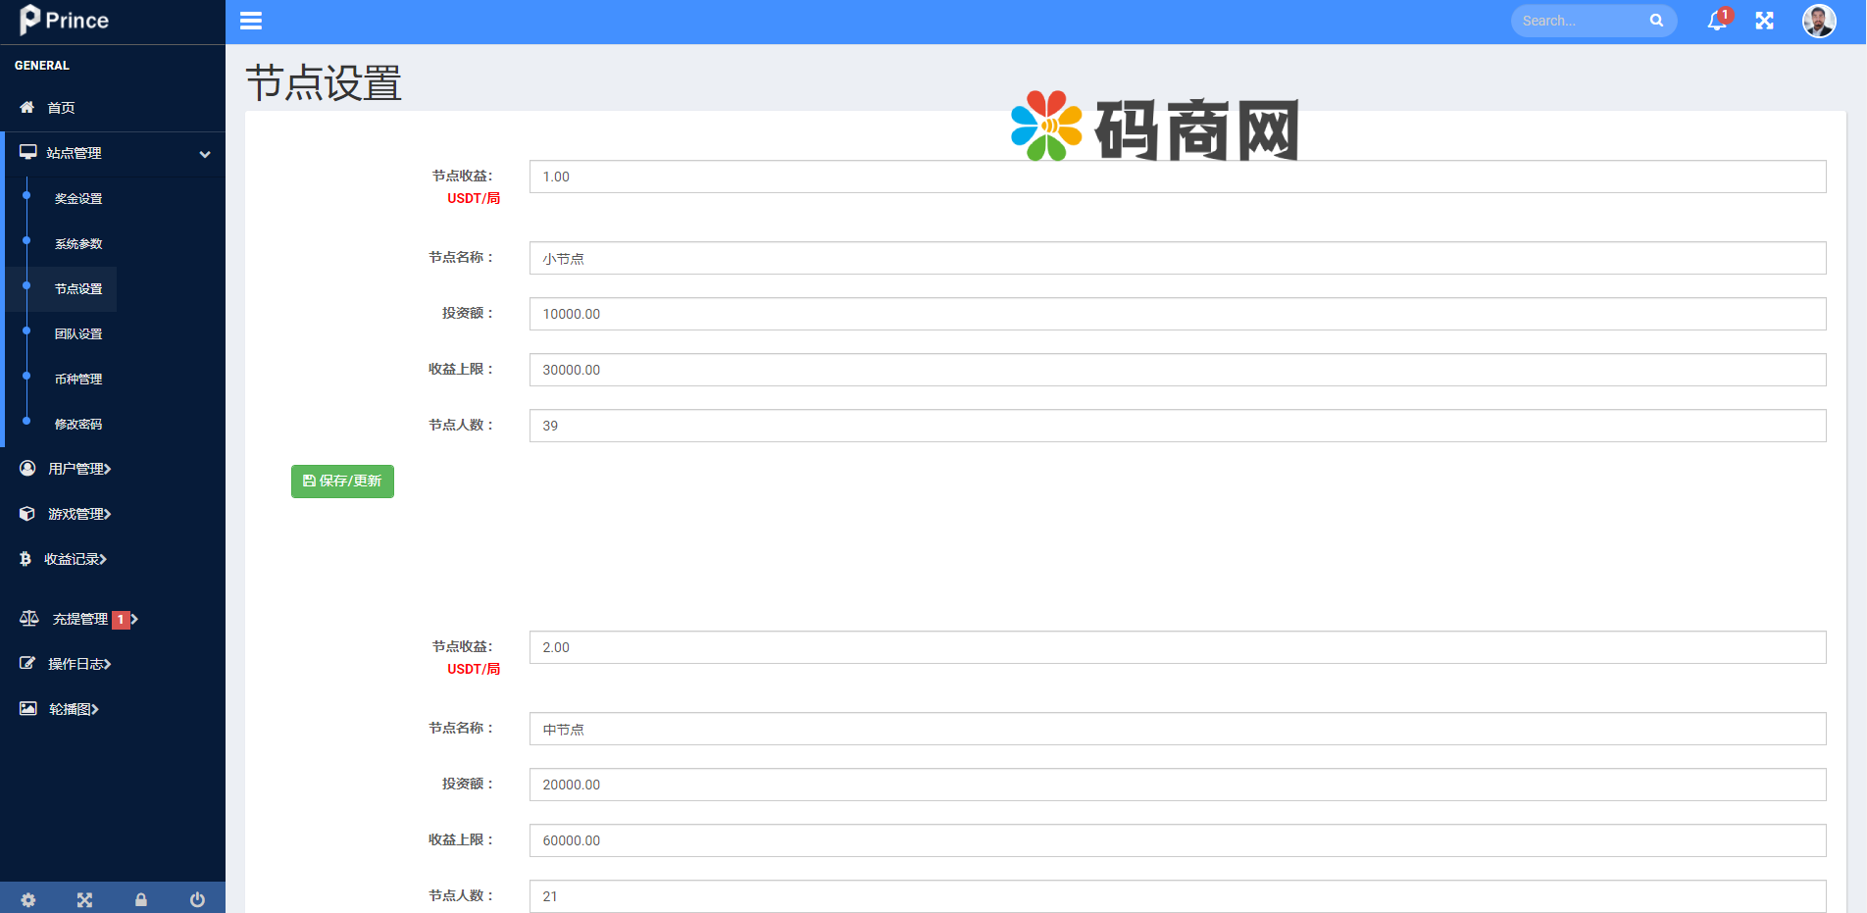Click the green 保存/更新 button
This screenshot has width=1867, height=913.
pos(342,482)
